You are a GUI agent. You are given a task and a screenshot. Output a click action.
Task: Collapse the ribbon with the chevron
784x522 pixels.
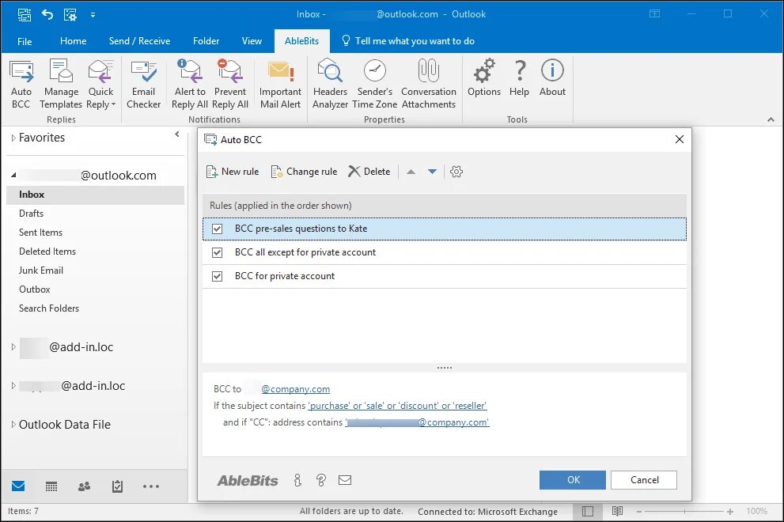[771, 119]
